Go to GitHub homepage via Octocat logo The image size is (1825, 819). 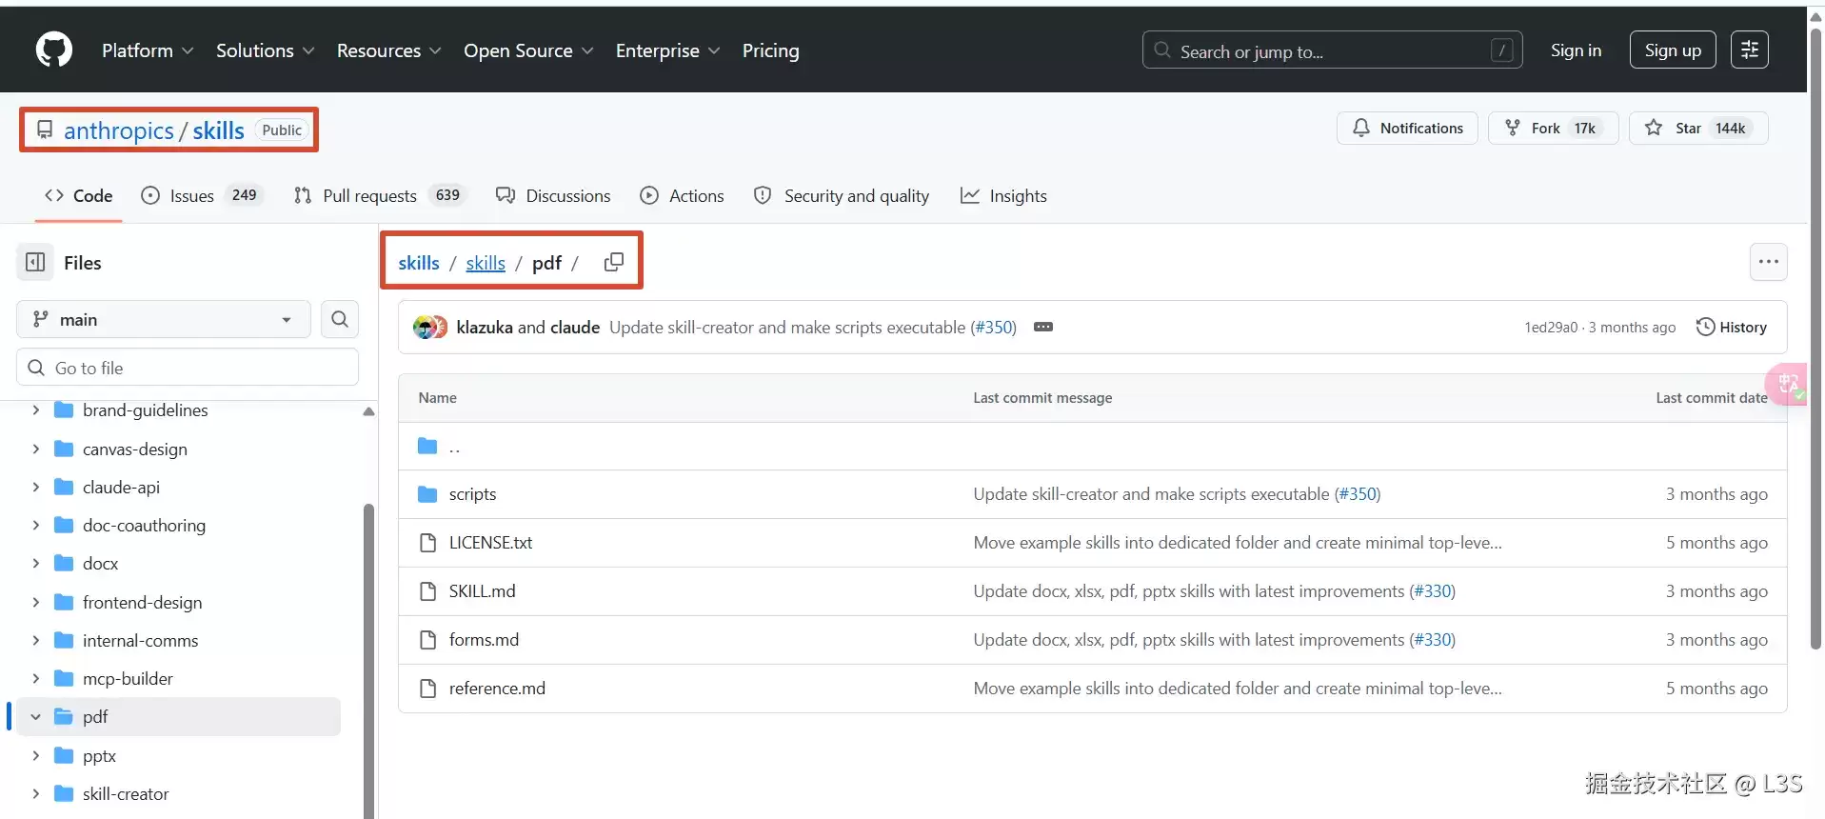(54, 50)
